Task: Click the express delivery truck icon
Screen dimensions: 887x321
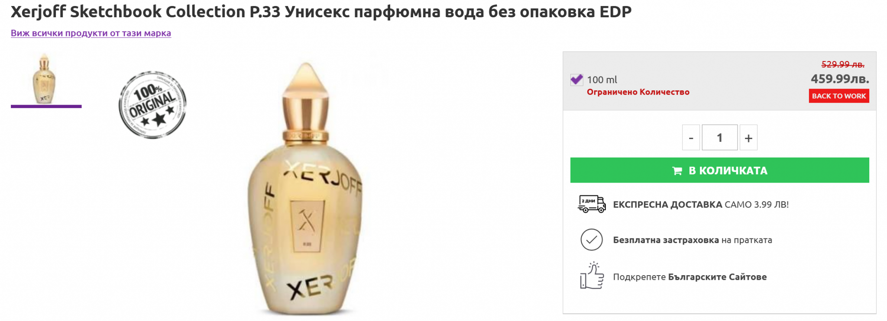Action: tap(592, 204)
